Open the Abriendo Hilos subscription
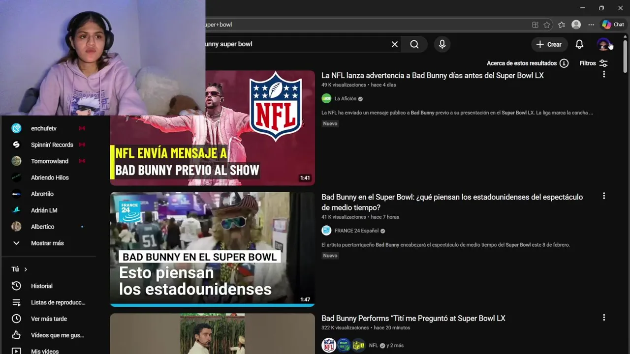The width and height of the screenshot is (630, 354). (x=49, y=177)
